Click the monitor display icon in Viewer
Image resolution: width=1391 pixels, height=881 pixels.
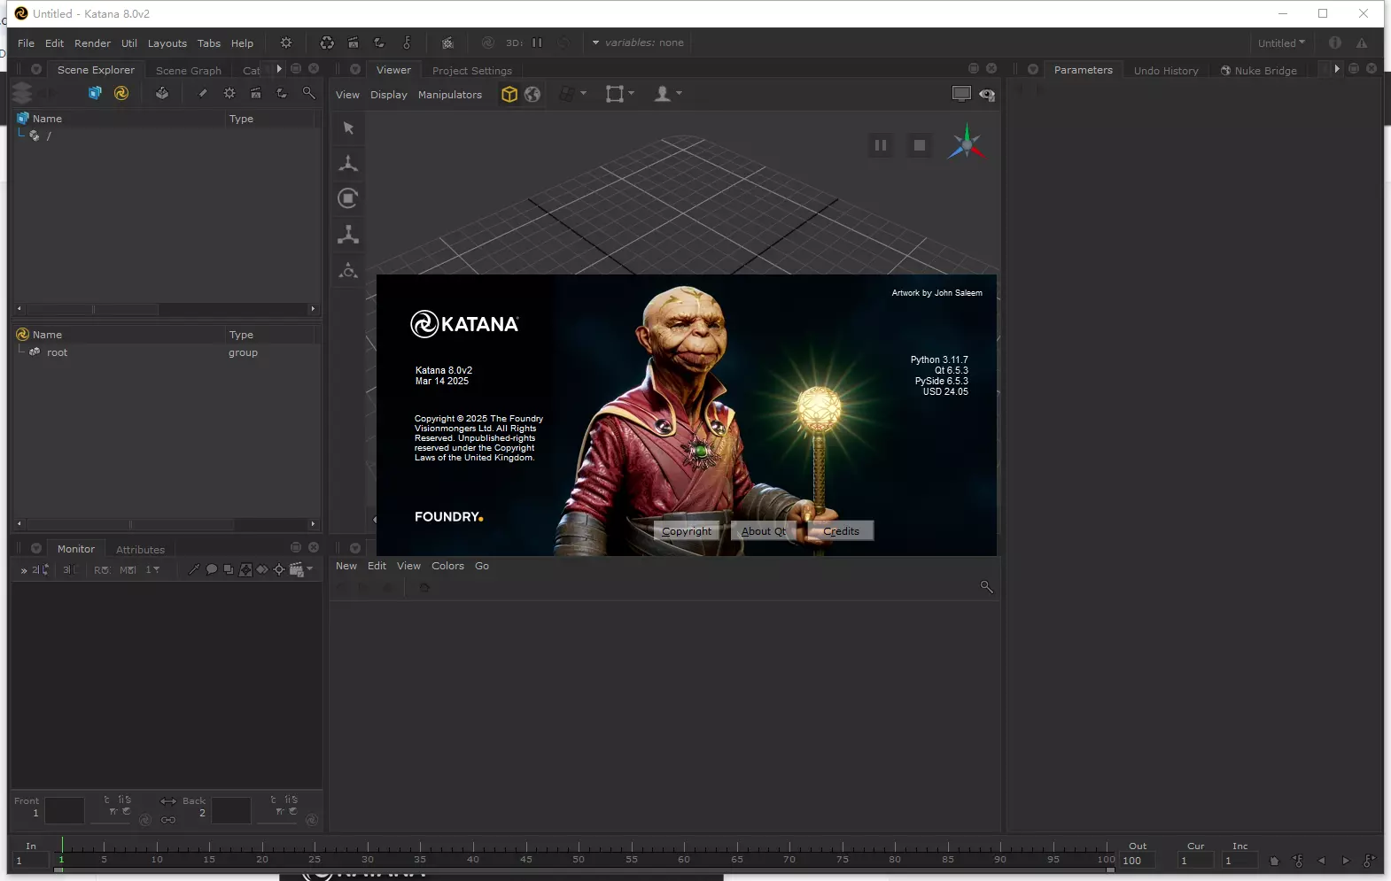click(961, 94)
